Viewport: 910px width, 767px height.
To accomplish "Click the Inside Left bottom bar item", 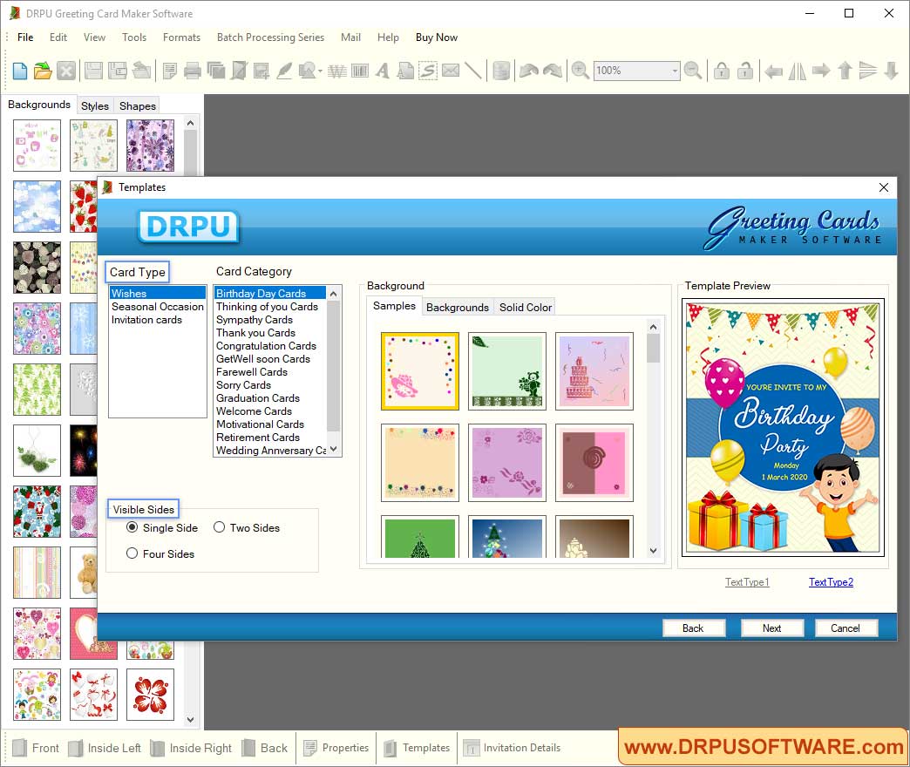I will point(105,748).
